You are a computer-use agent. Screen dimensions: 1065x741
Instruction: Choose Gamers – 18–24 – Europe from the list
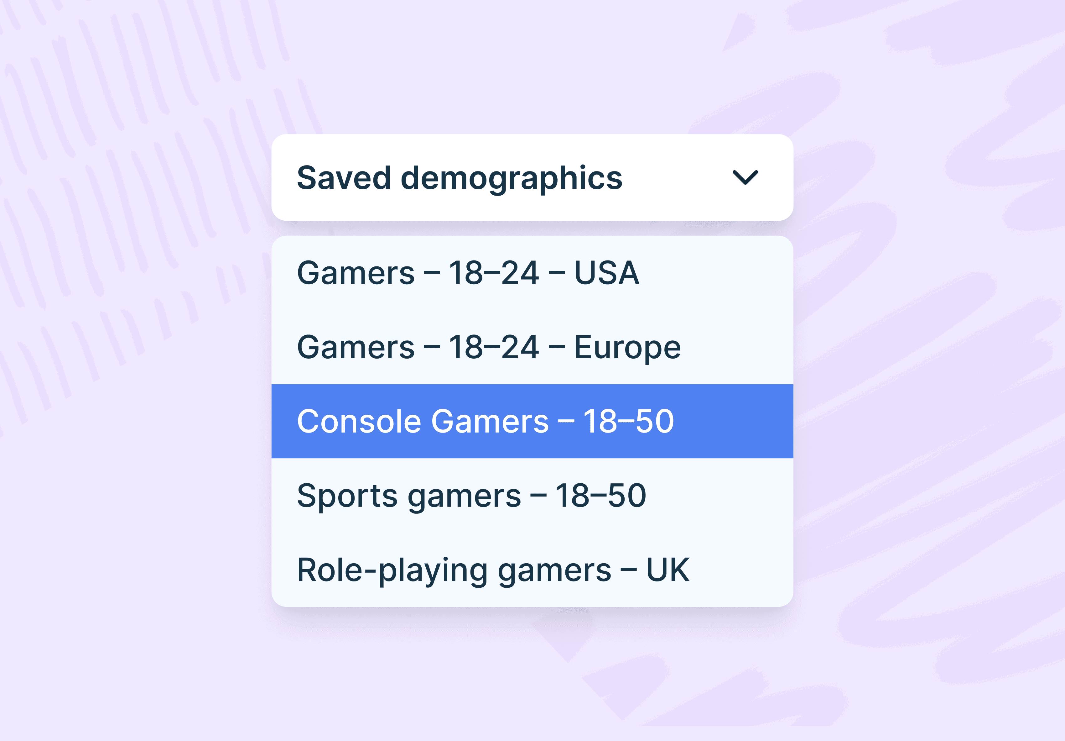point(490,347)
